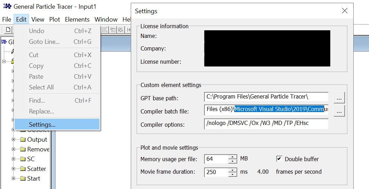The height and width of the screenshot is (189, 369).
Task: Decrease Memory usage per file value
Action: click(233, 161)
